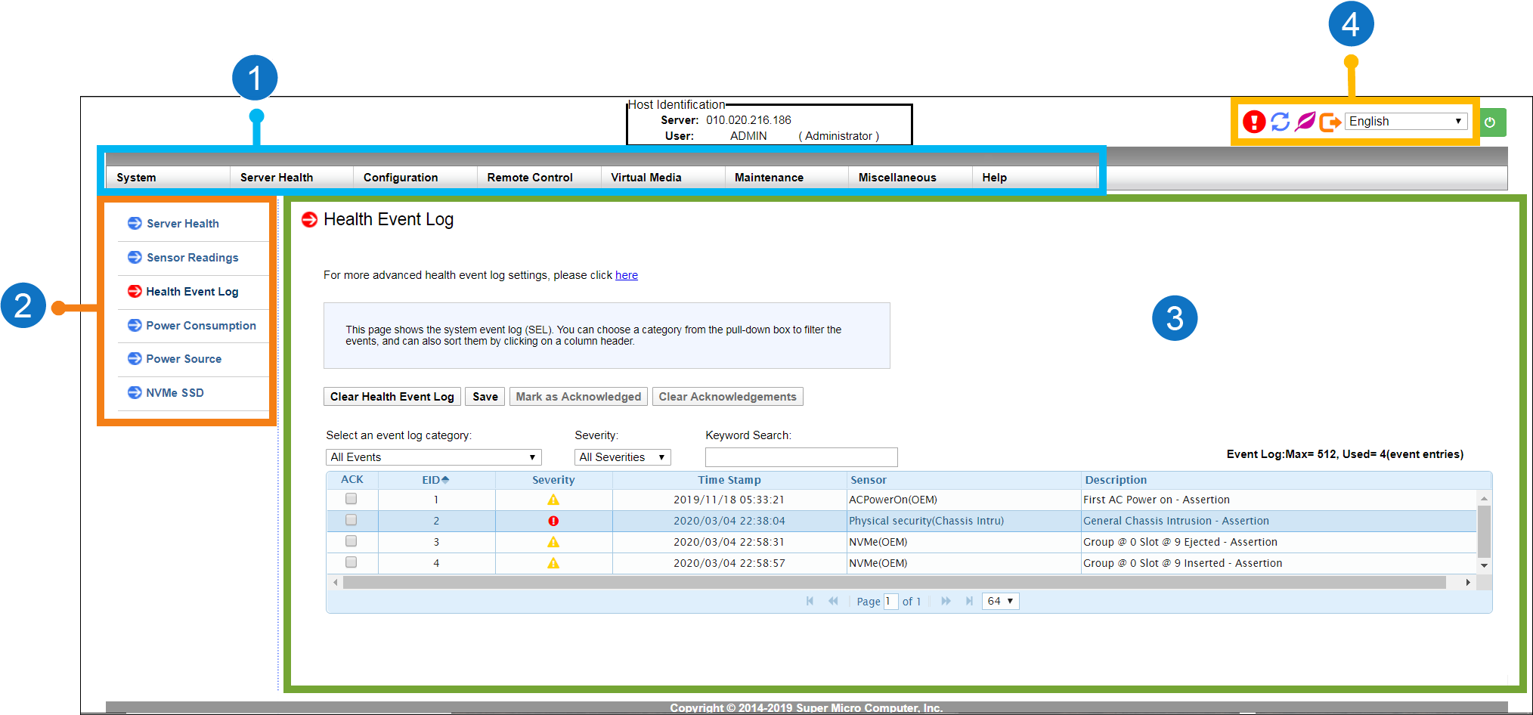Image resolution: width=1533 pixels, height=715 pixels.
Task: Click the red alert status icon
Action: pos(1253,122)
